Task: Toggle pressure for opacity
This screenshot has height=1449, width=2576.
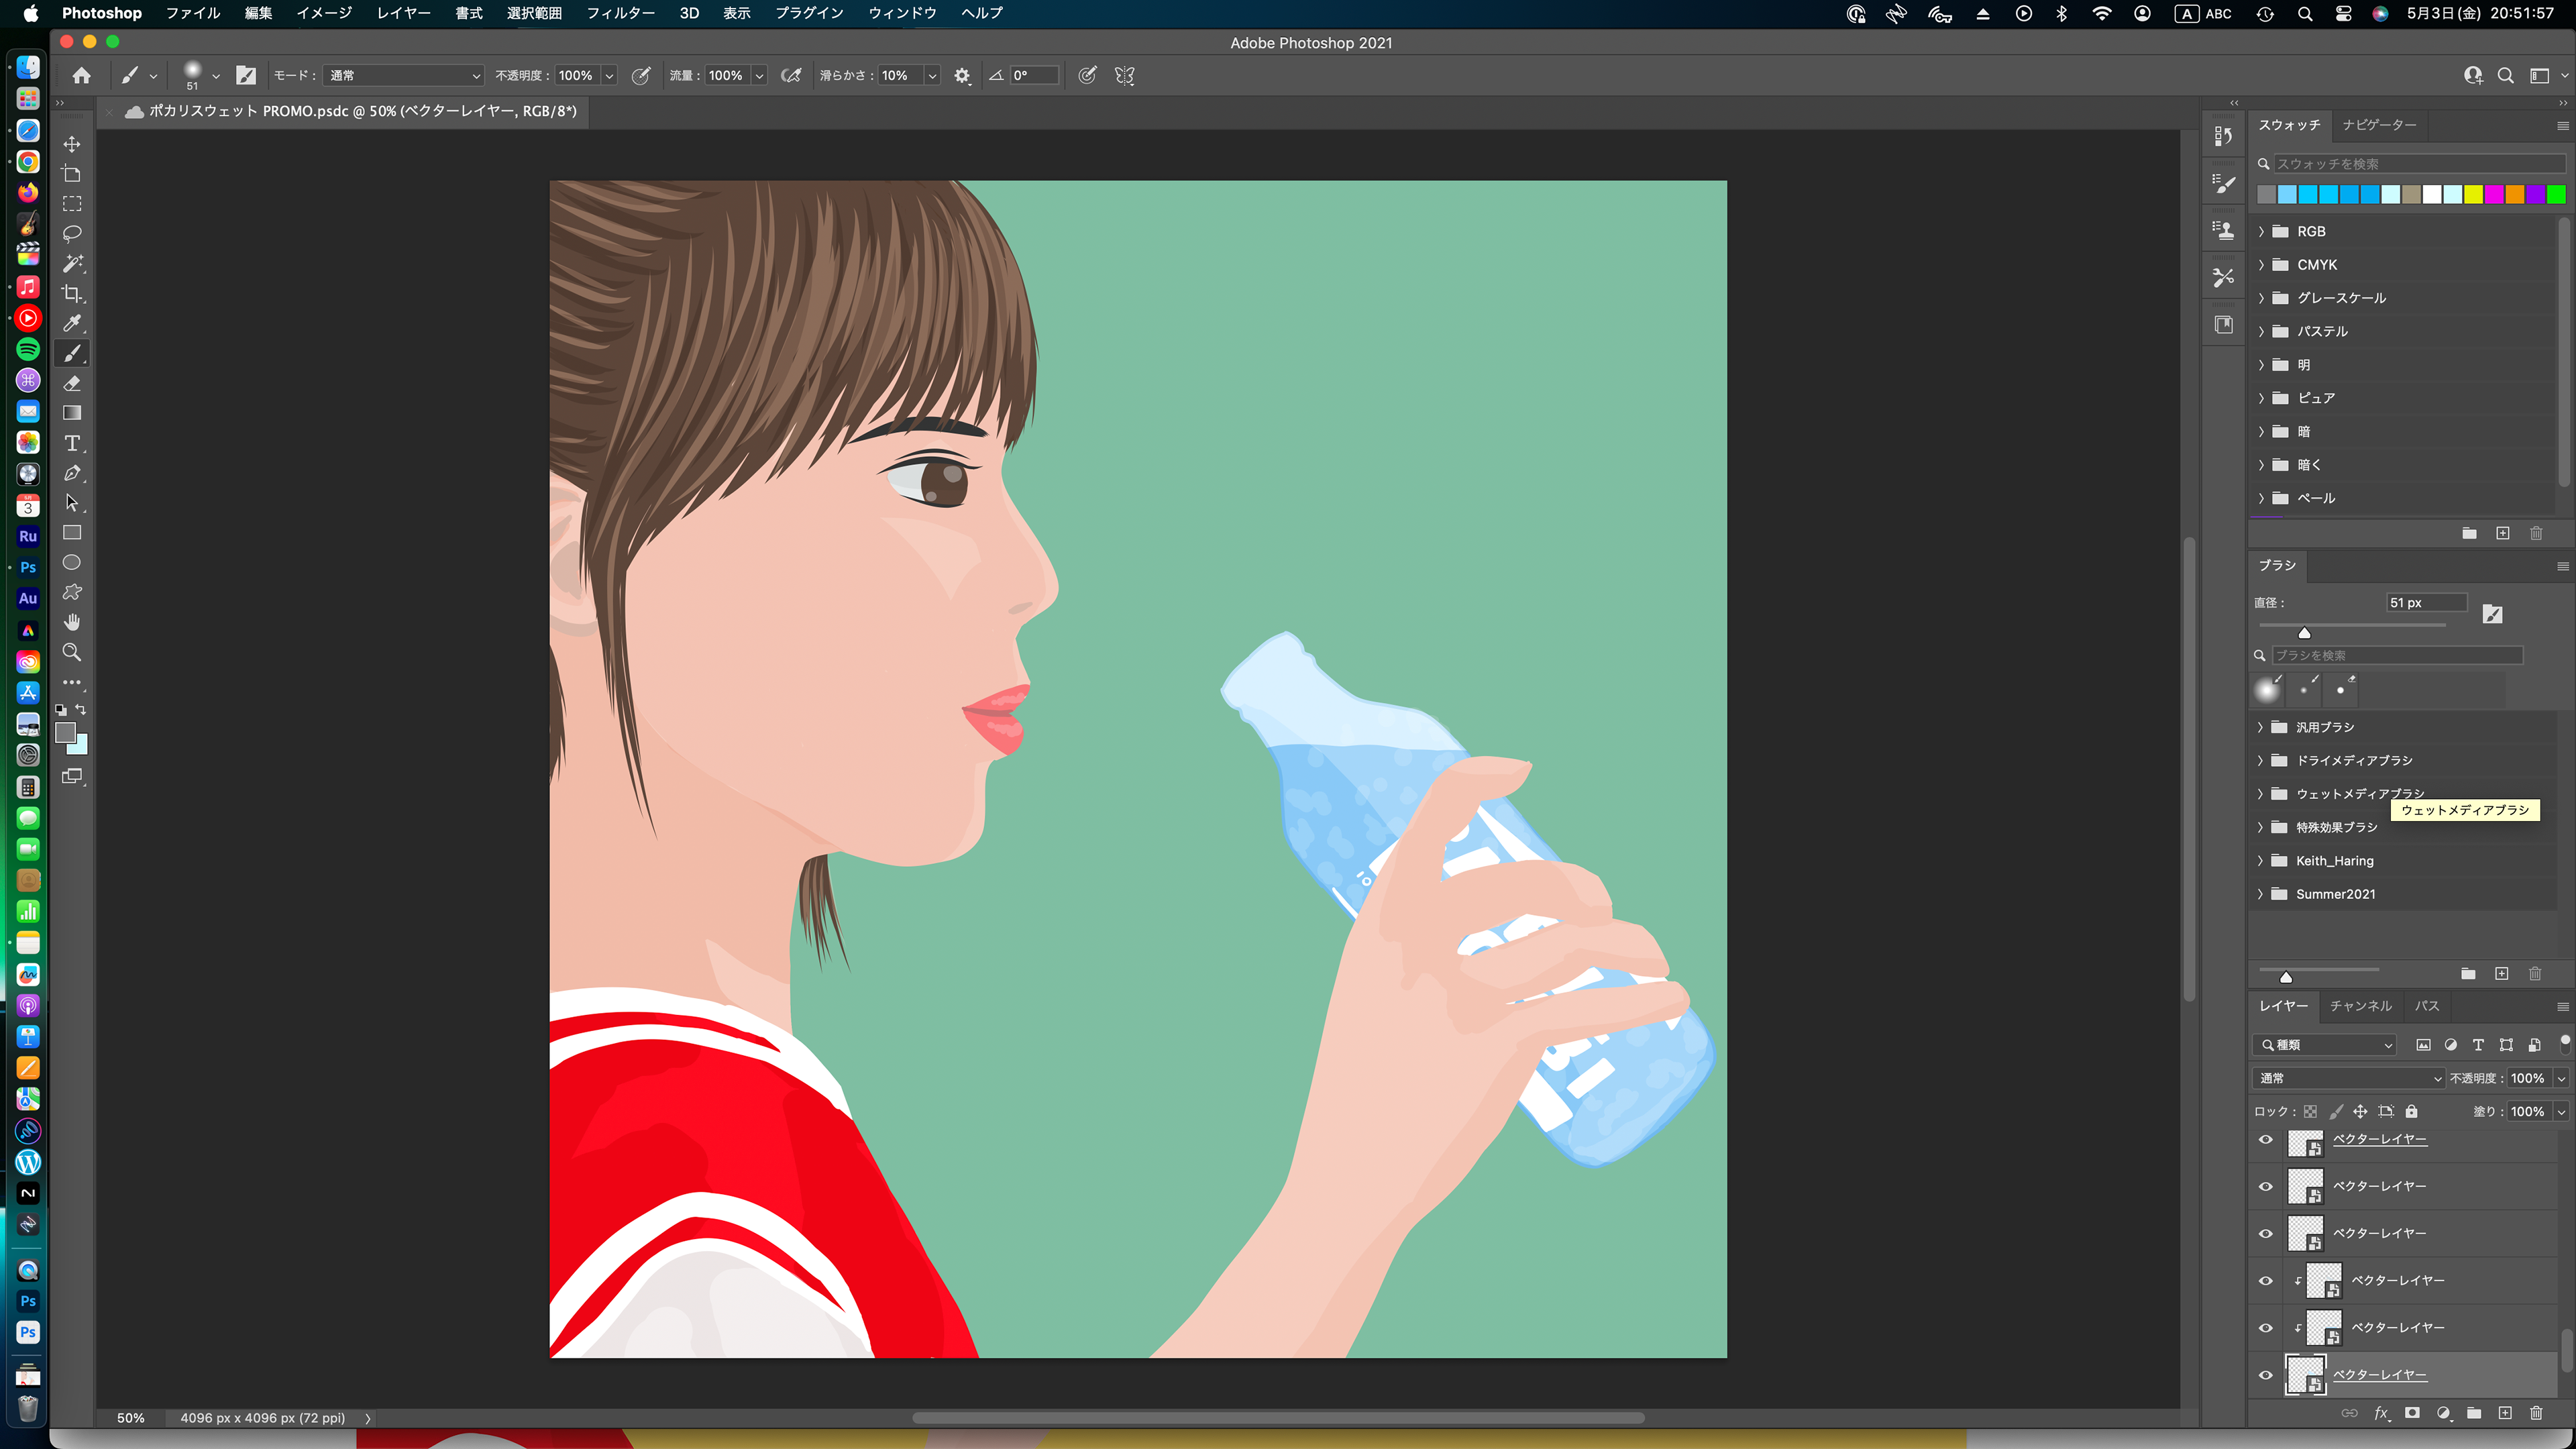Action: click(x=641, y=76)
